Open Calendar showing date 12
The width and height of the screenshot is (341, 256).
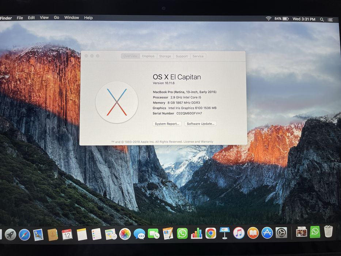pos(67,235)
